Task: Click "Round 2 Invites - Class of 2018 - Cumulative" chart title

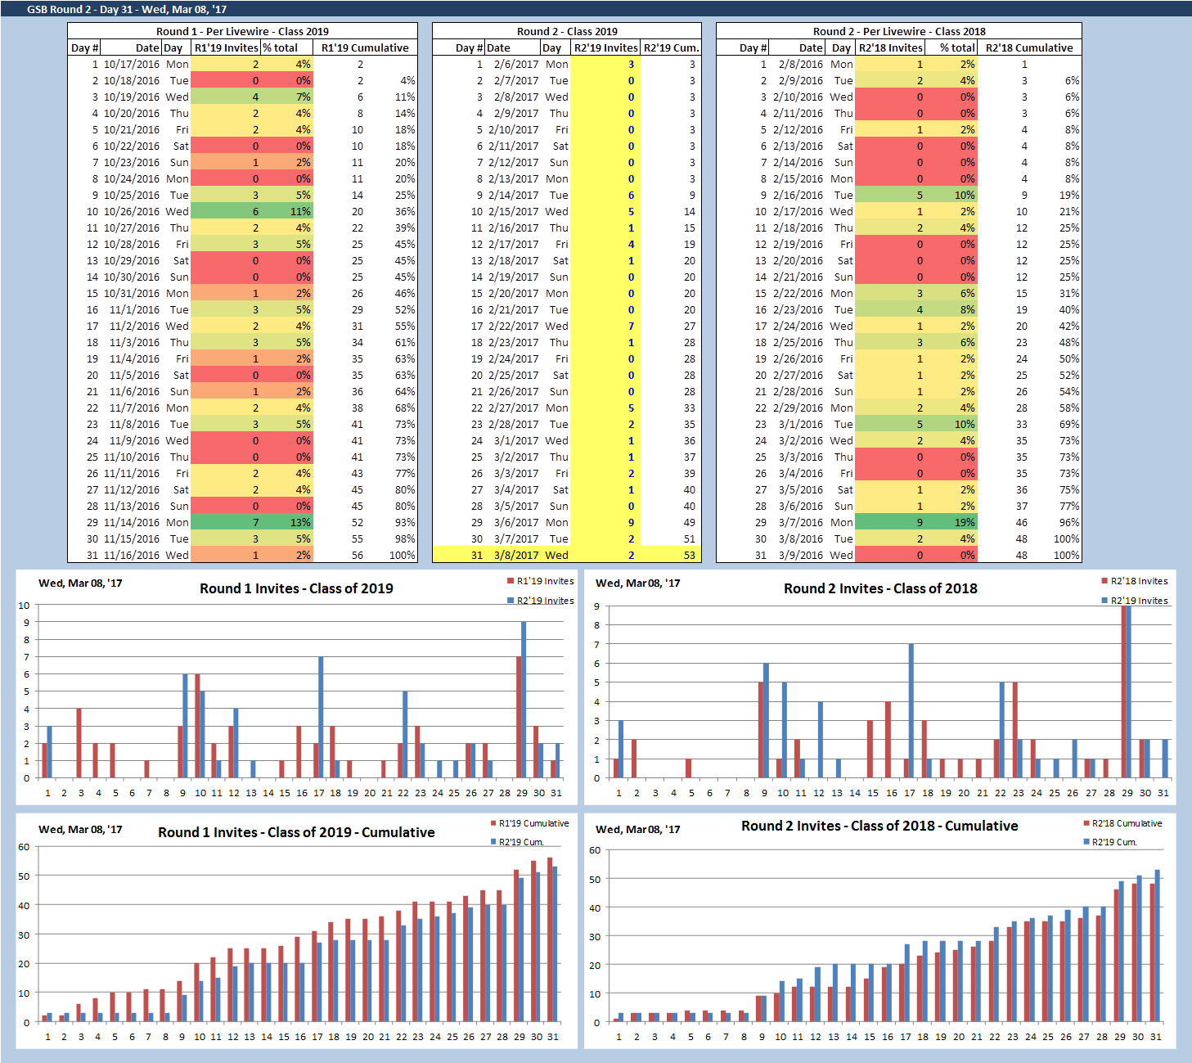Action: point(879,826)
